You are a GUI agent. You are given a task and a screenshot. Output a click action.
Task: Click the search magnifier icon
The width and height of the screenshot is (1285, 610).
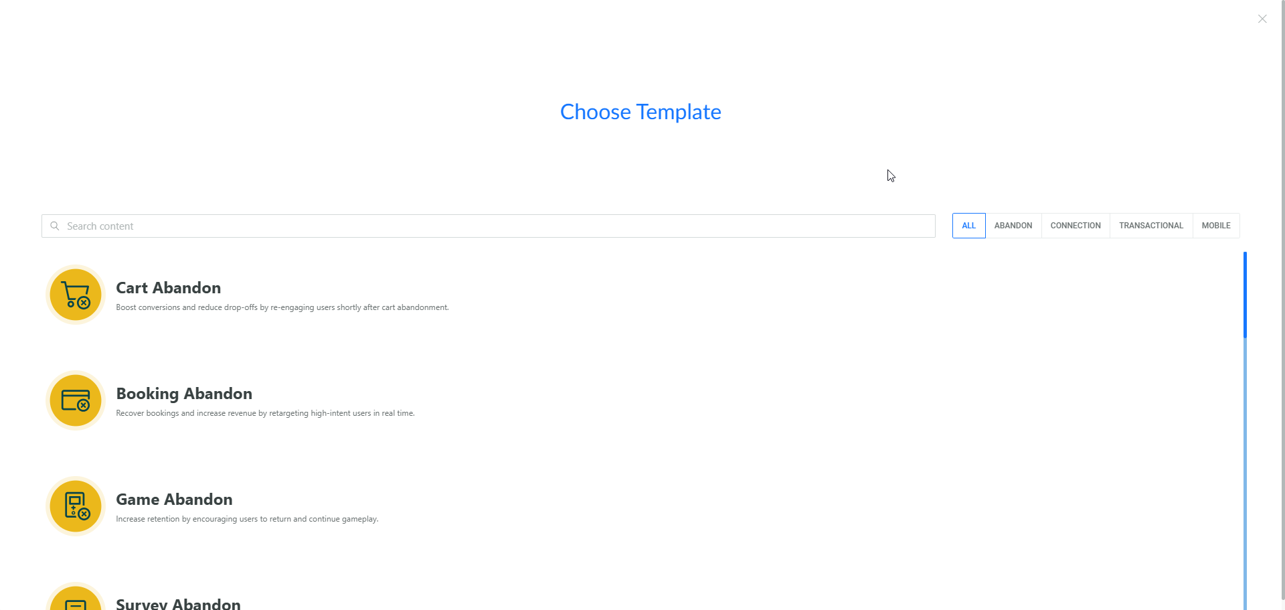pyautogui.click(x=55, y=226)
